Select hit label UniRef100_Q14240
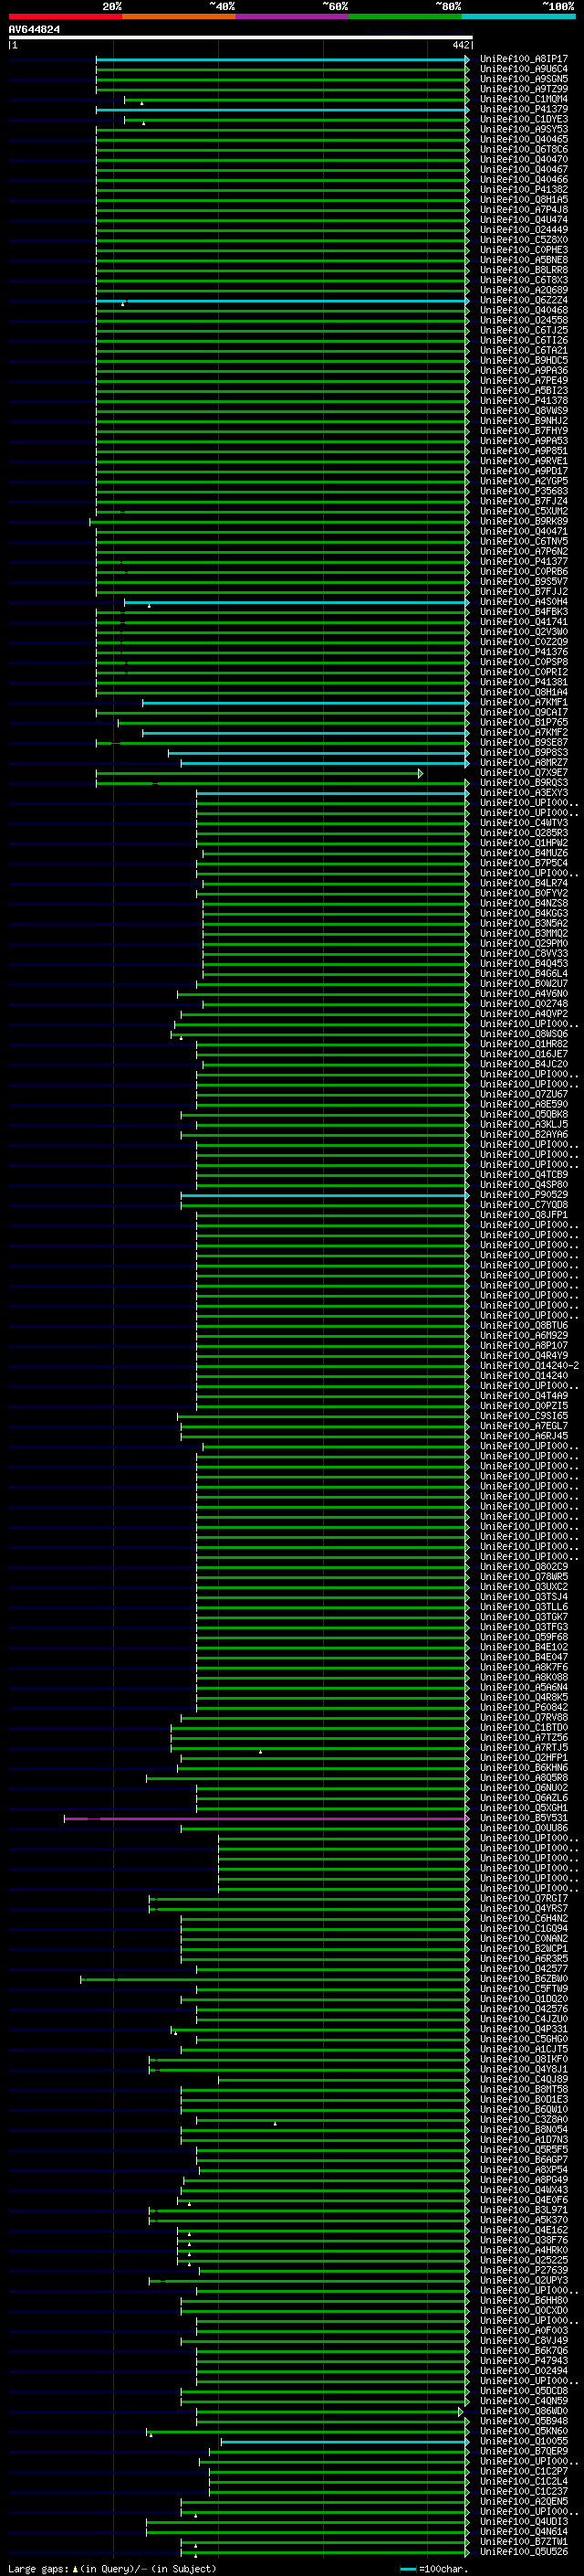Screen dimensions: 584x2576 coord(523,1376)
